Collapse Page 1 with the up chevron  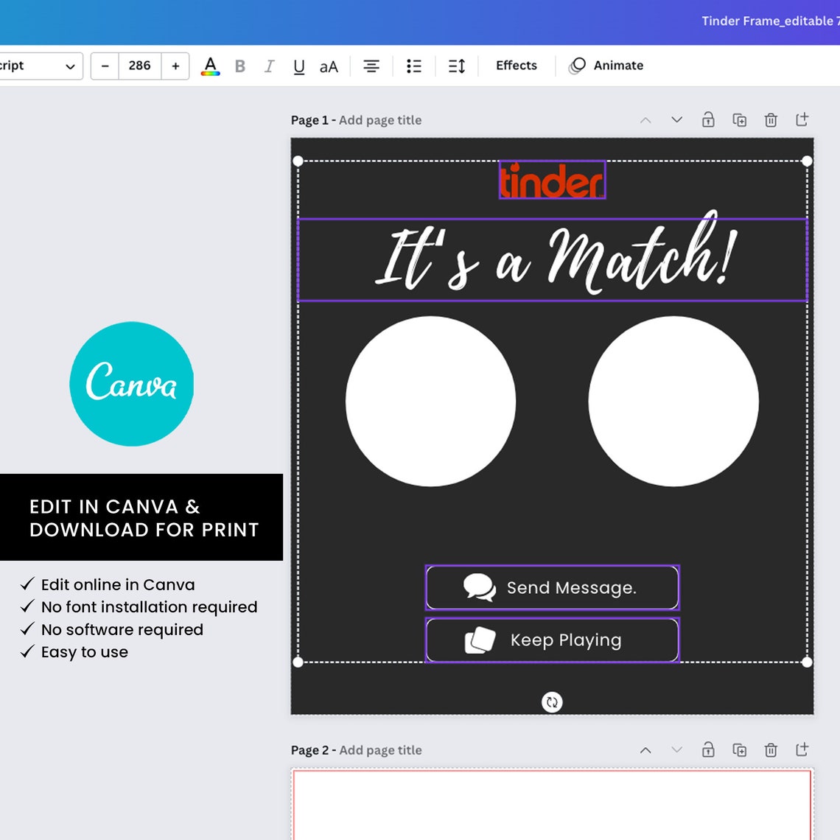tap(645, 119)
